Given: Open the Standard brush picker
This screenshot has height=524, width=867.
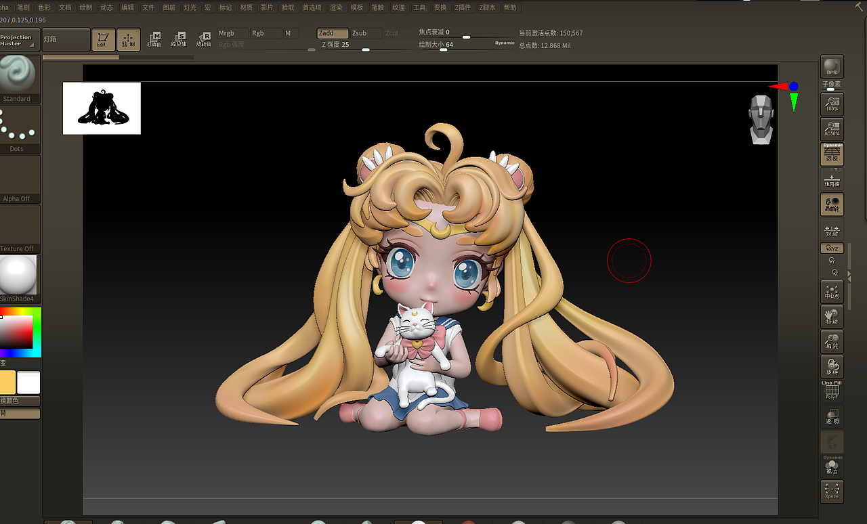Looking at the screenshot, I should 20,79.
